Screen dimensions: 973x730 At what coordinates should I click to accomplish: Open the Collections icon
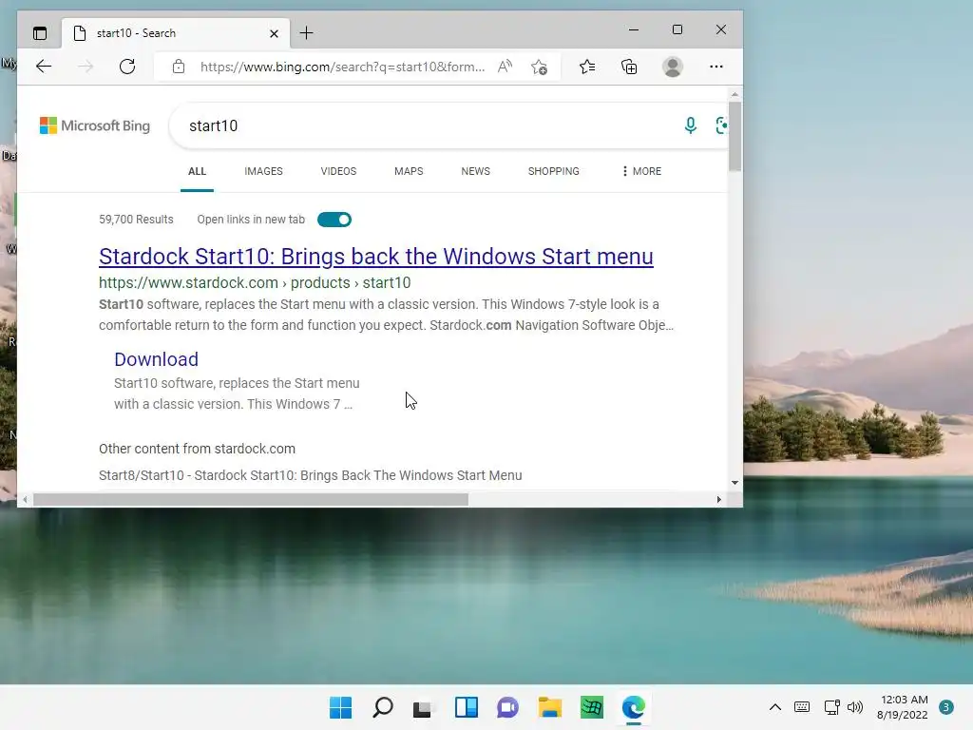coord(629,67)
